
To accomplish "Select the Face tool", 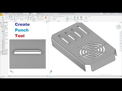I will coord(6,18).
